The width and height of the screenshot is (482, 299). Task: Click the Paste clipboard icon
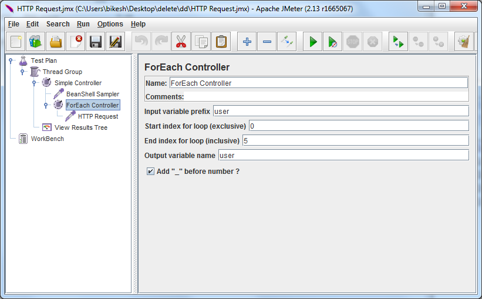click(x=221, y=42)
